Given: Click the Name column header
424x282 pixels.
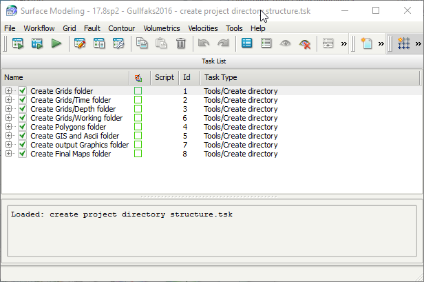Looking at the screenshot, I should tap(14, 78).
